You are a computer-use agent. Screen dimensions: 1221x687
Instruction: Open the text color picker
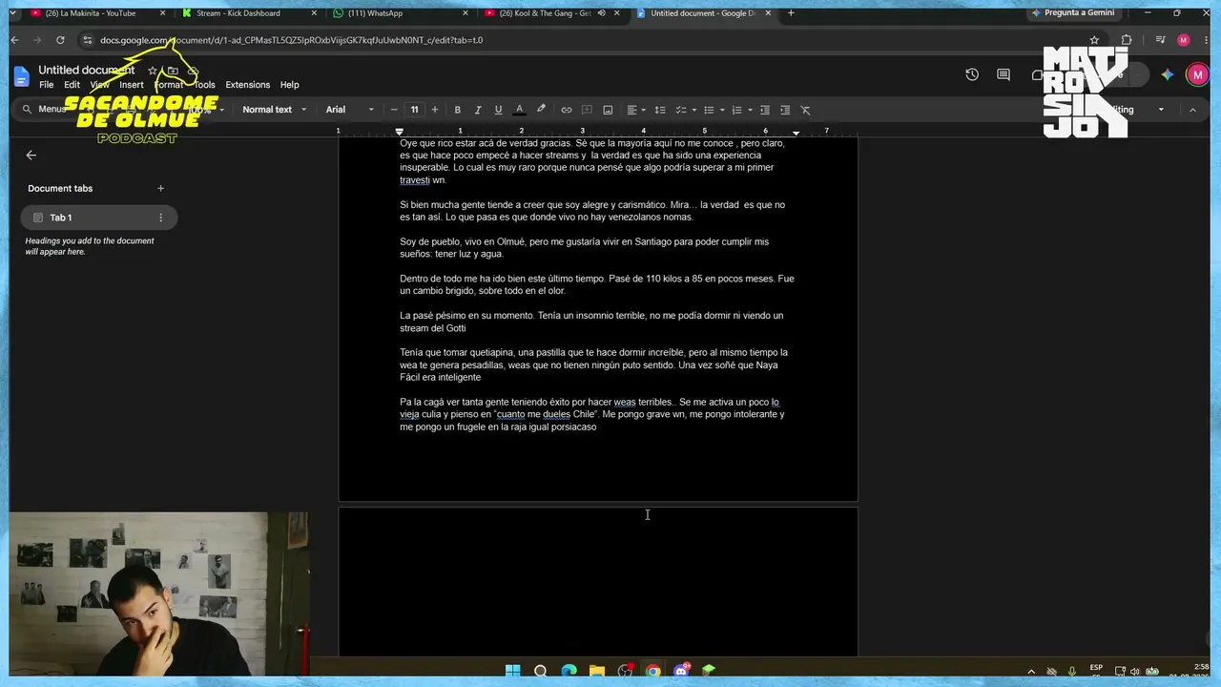click(x=519, y=110)
